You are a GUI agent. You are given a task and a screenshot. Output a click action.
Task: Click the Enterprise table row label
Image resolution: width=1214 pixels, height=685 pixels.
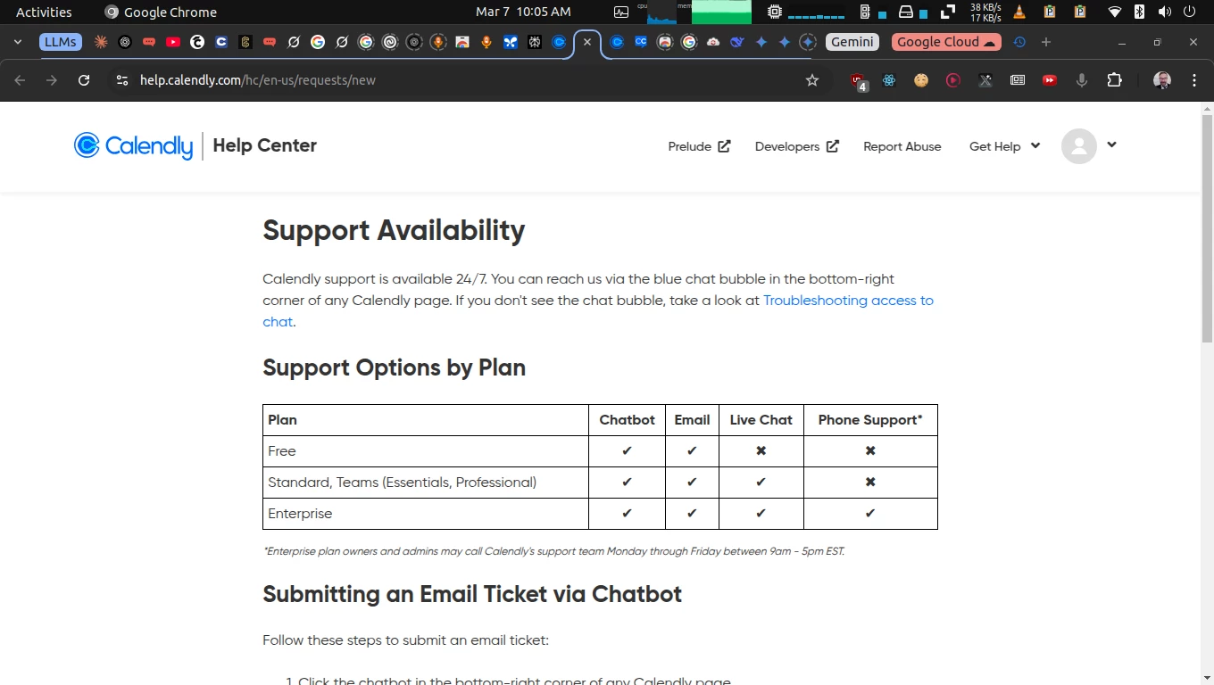[x=300, y=514]
